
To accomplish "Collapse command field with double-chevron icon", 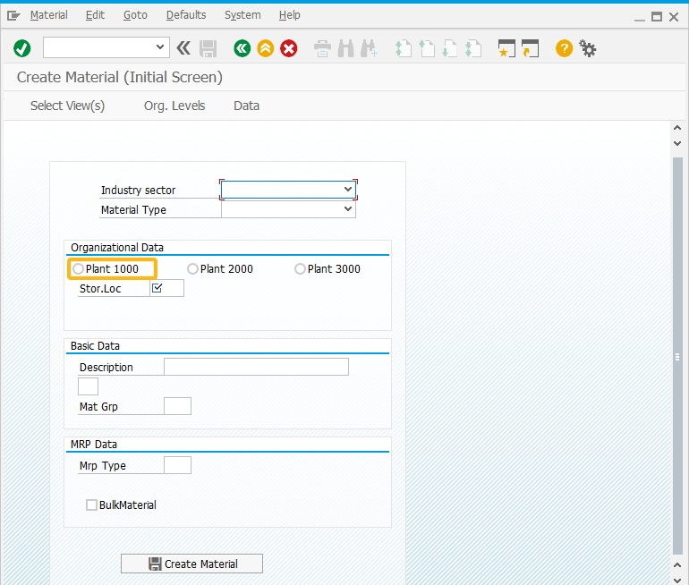I will [x=183, y=48].
